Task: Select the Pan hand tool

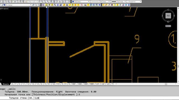Action: (39, 2)
